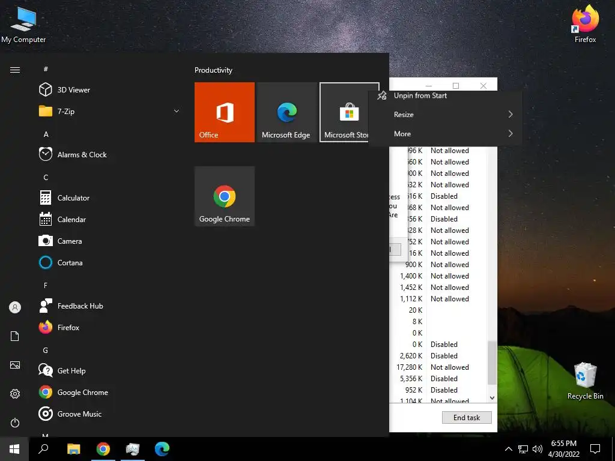This screenshot has width=615, height=461.
Task: Click the Microsoft Edge tile
Action: tap(286, 112)
